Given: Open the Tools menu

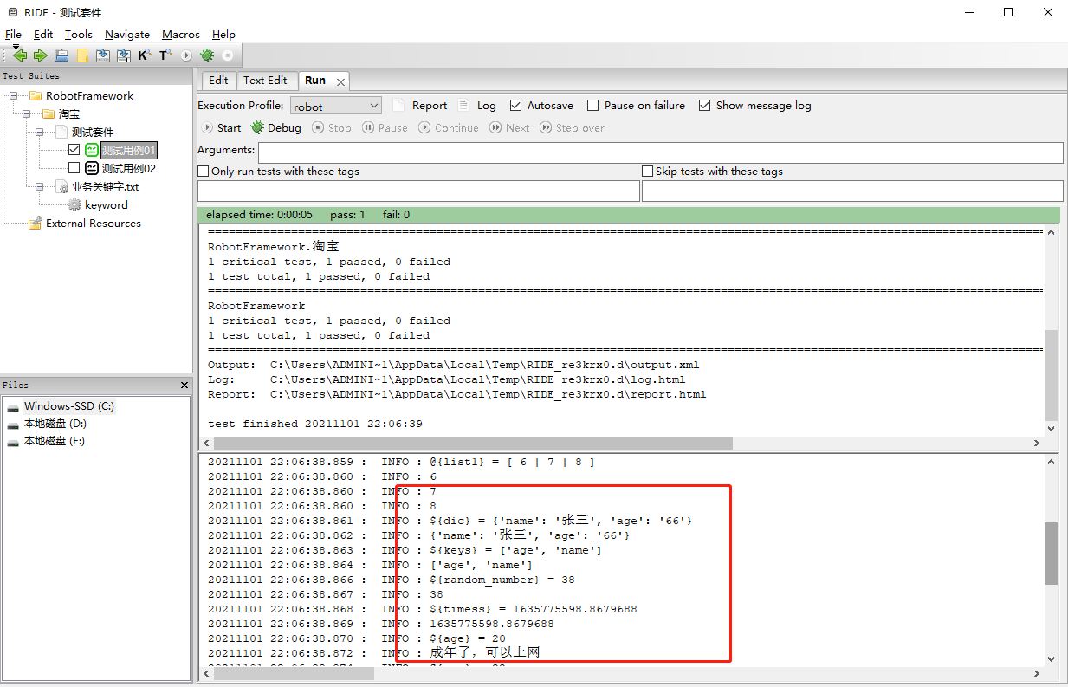Looking at the screenshot, I should click(x=79, y=35).
